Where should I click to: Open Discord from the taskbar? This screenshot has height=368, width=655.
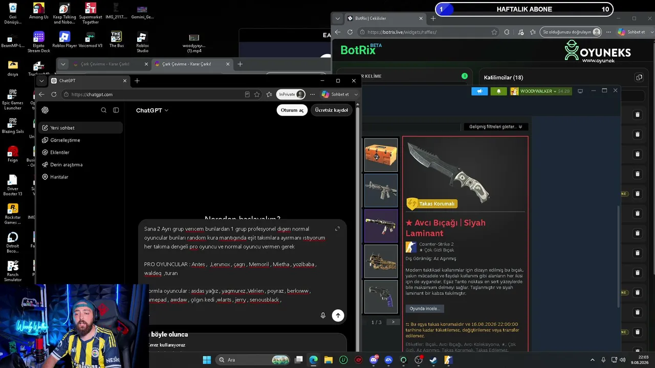point(374,360)
